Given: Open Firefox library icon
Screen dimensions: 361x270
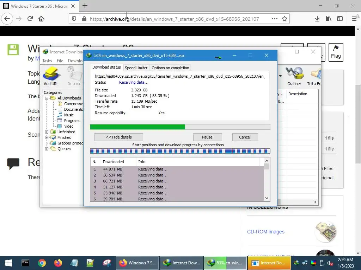Looking at the screenshot, I should coord(329,19).
